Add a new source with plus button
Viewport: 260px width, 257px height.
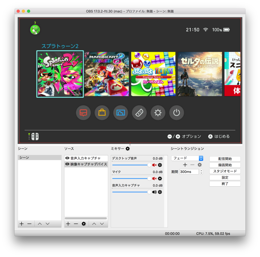68,224
